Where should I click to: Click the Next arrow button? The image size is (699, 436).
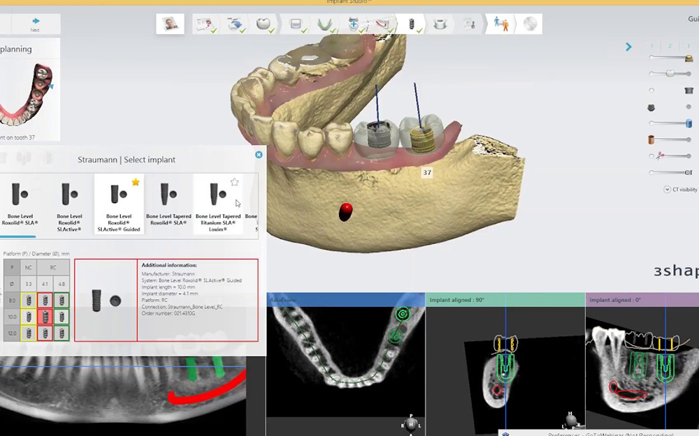pos(35,24)
